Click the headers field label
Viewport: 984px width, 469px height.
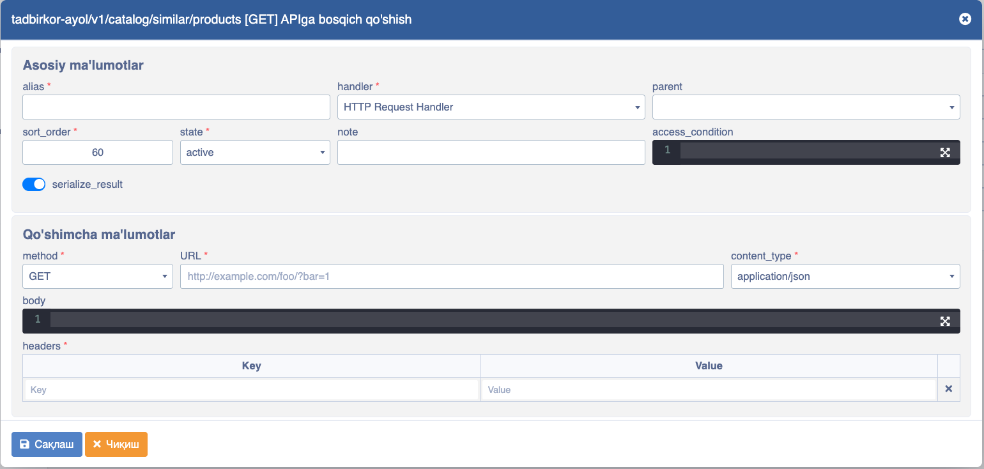pos(42,346)
